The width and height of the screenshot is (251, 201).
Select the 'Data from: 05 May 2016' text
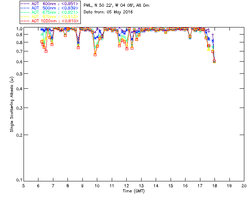coord(108,12)
